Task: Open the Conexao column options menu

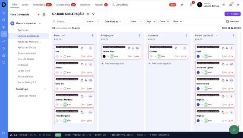Action: point(187,36)
